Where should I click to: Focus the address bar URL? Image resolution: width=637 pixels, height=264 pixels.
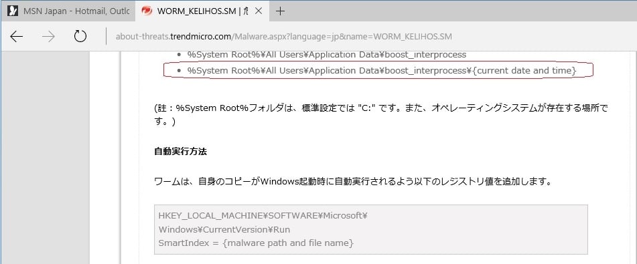click(283, 37)
